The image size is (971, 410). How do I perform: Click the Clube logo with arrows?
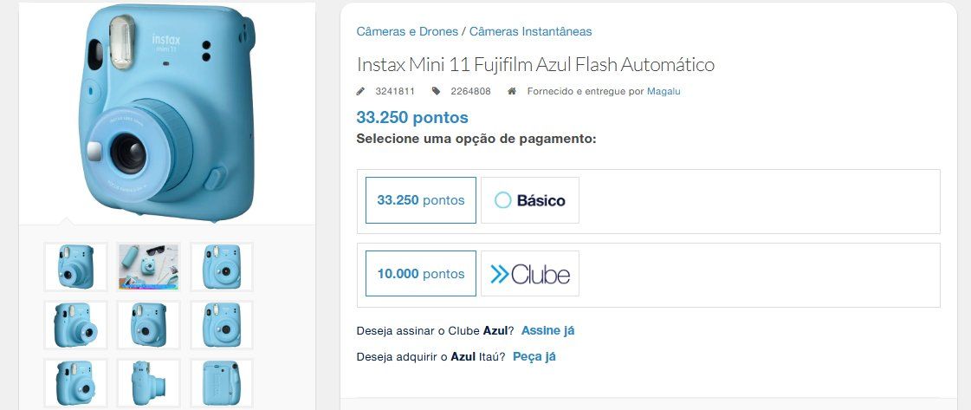coord(530,274)
